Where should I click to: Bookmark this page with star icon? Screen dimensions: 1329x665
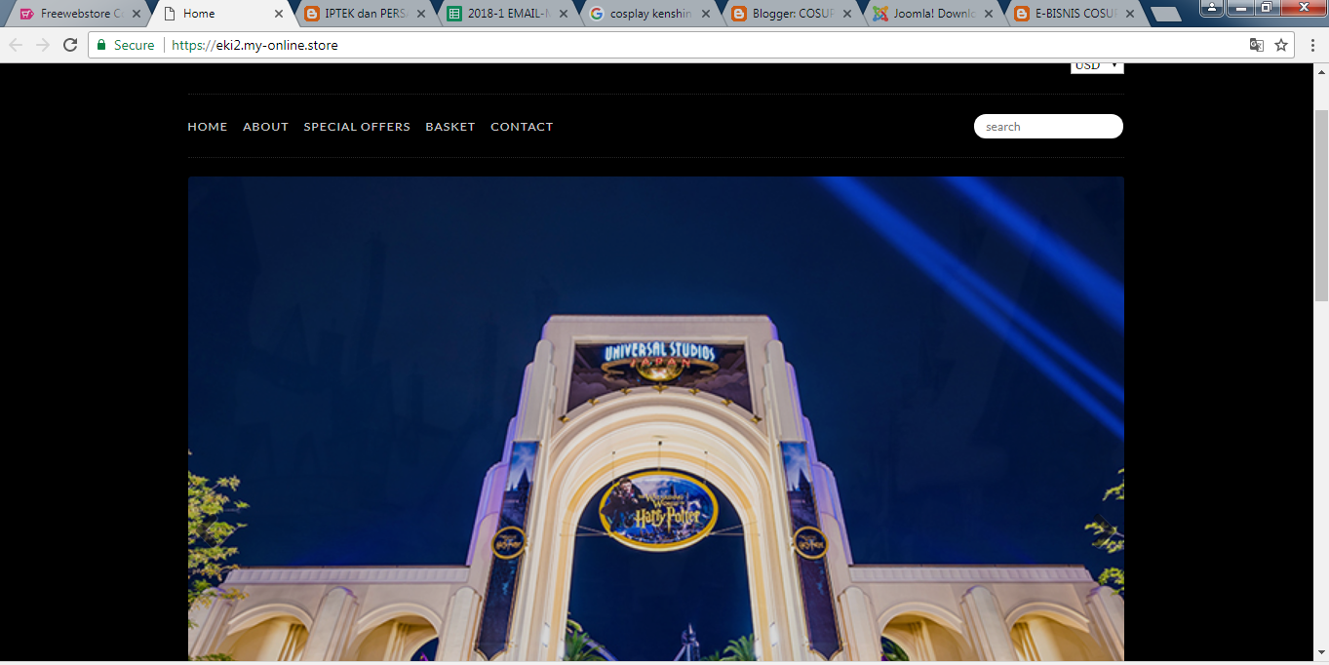1281,45
